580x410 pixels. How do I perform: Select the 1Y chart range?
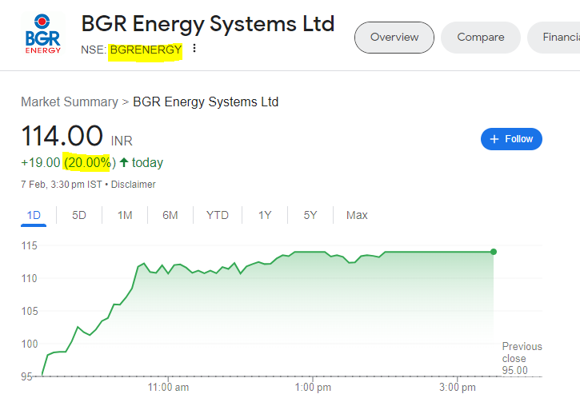[265, 215]
